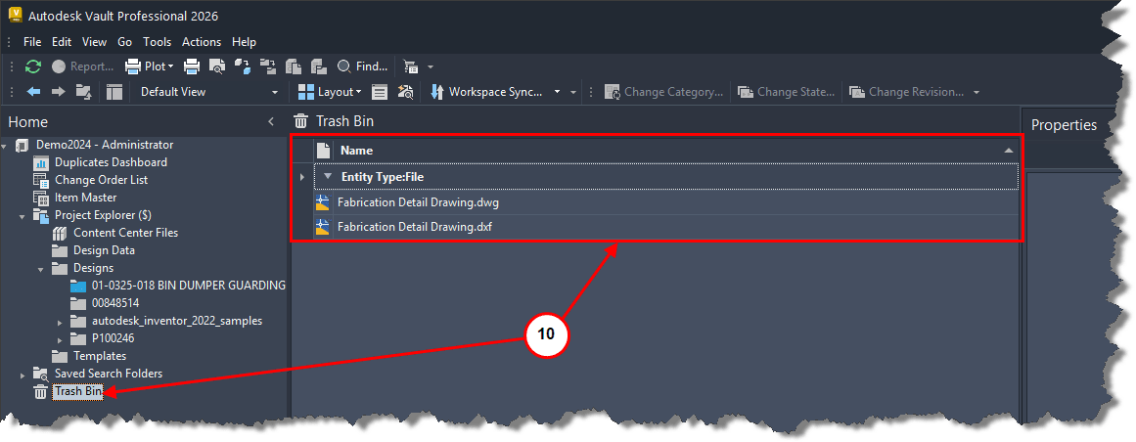This screenshot has height=442, width=1136.
Task: Click the Find magnifier button
Action: [x=362, y=66]
